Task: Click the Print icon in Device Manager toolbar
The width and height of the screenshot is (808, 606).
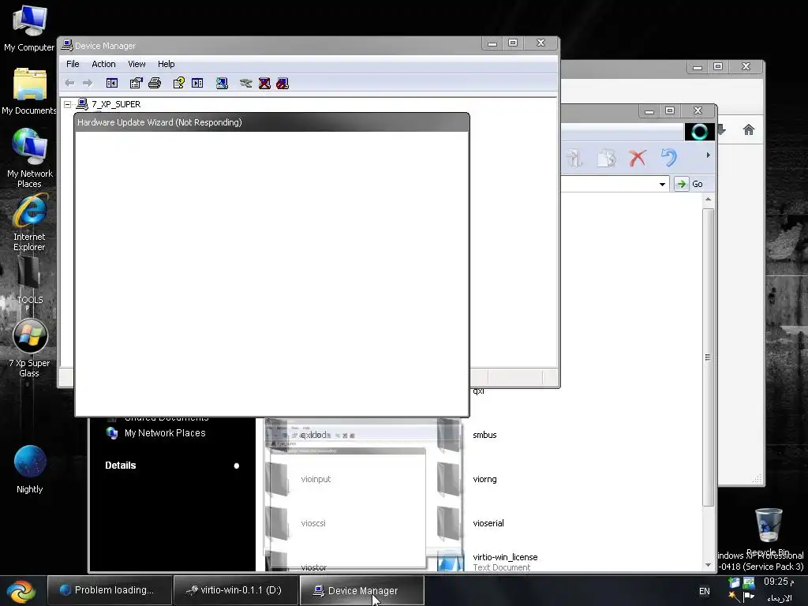Action: click(x=155, y=83)
